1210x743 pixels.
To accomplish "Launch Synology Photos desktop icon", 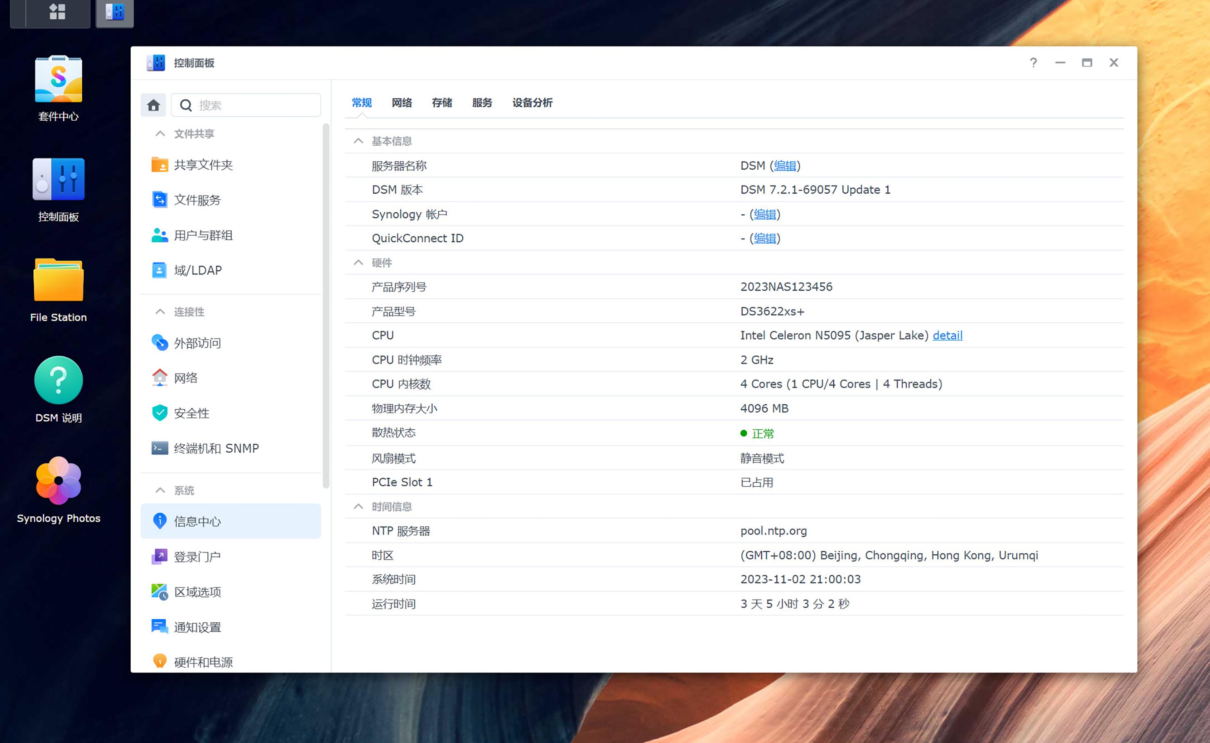I will [x=58, y=490].
